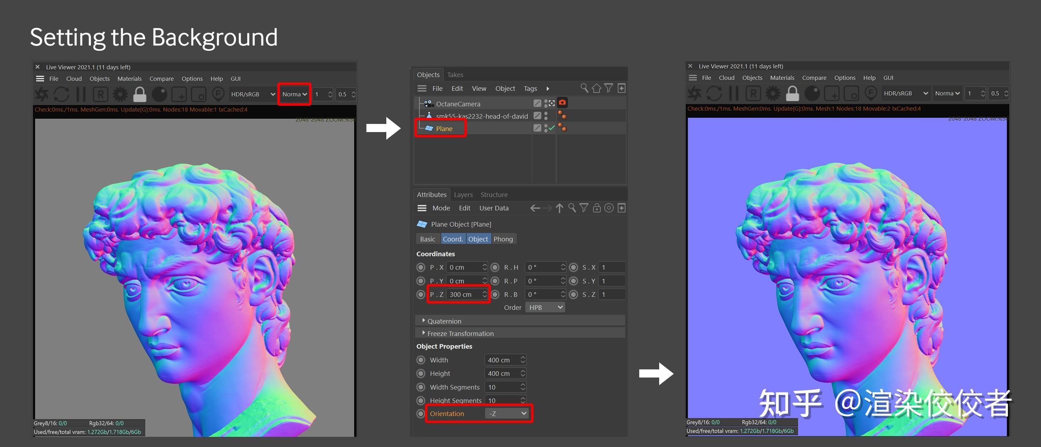The width and height of the screenshot is (1041, 447).
Task: Click the Height 400 cm input field
Action: tap(501, 373)
